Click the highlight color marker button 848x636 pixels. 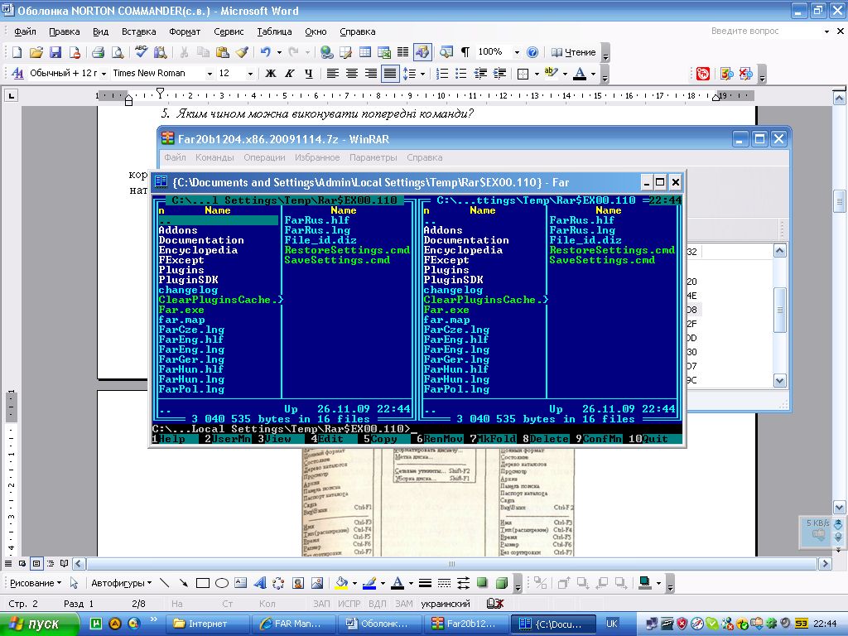[551, 73]
